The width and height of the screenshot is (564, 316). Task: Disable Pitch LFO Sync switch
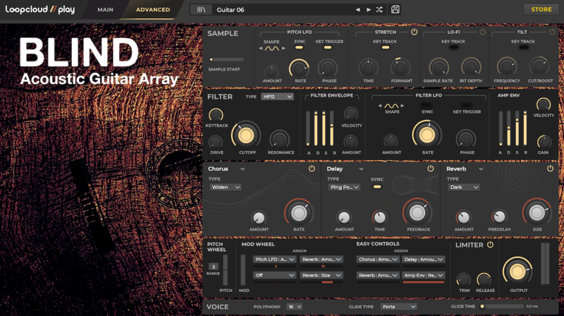click(299, 48)
